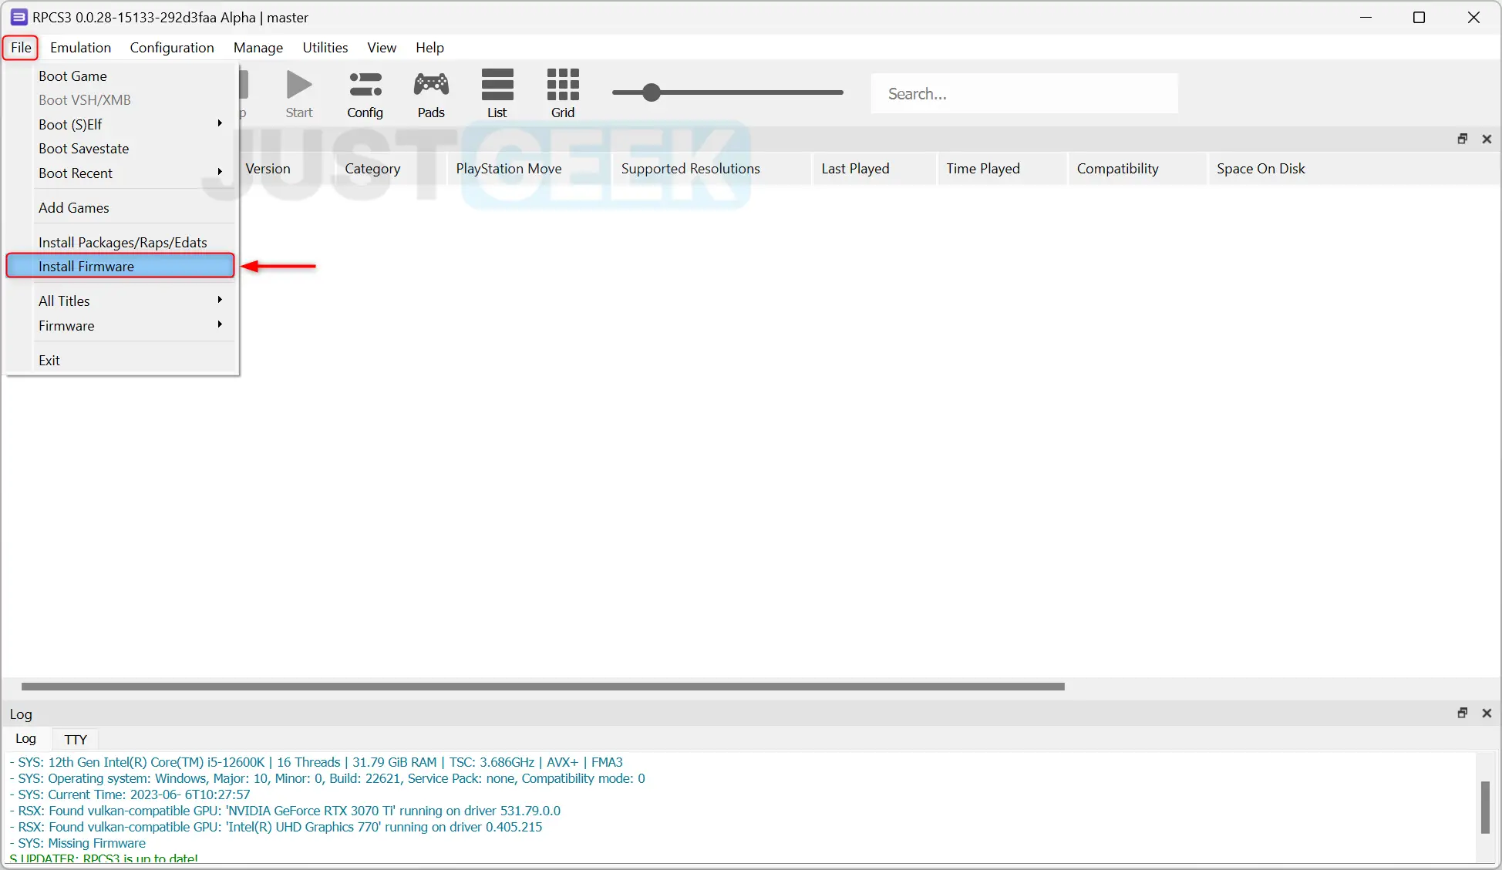Float the Log panel
This screenshot has width=1502, height=870.
(1462, 713)
